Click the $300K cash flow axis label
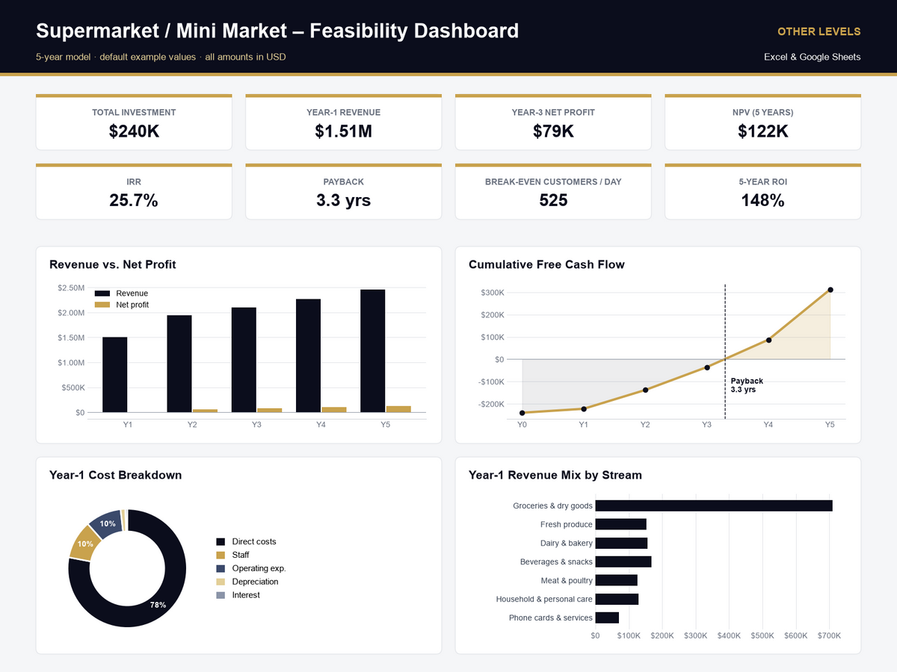This screenshot has width=897, height=672. click(493, 293)
